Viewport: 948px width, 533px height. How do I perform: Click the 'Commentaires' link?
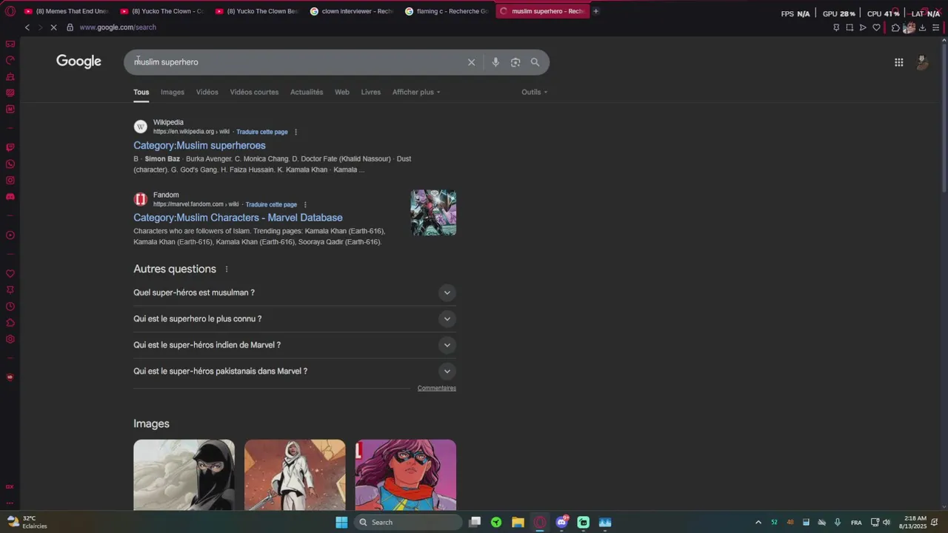pos(437,388)
